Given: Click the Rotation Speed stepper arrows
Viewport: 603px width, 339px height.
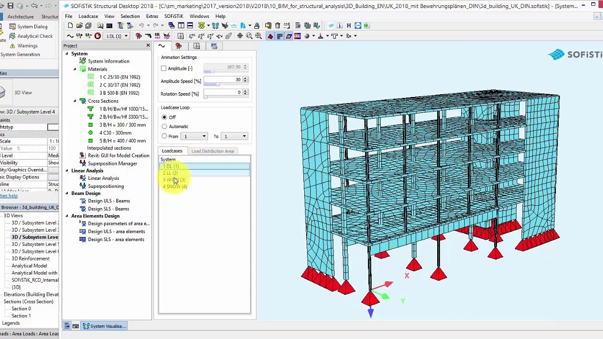Looking at the screenshot, I should click(245, 92).
